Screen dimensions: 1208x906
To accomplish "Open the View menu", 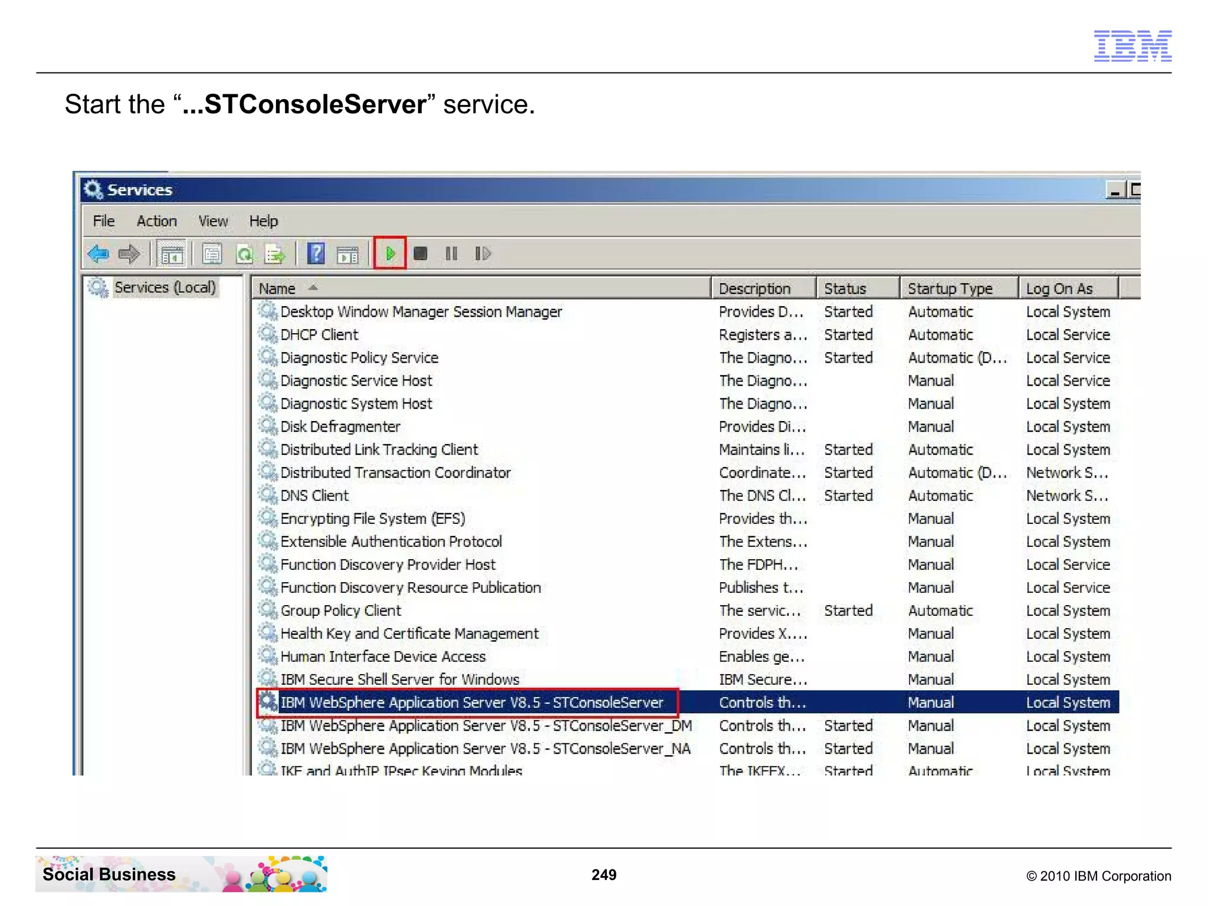I will (x=213, y=221).
